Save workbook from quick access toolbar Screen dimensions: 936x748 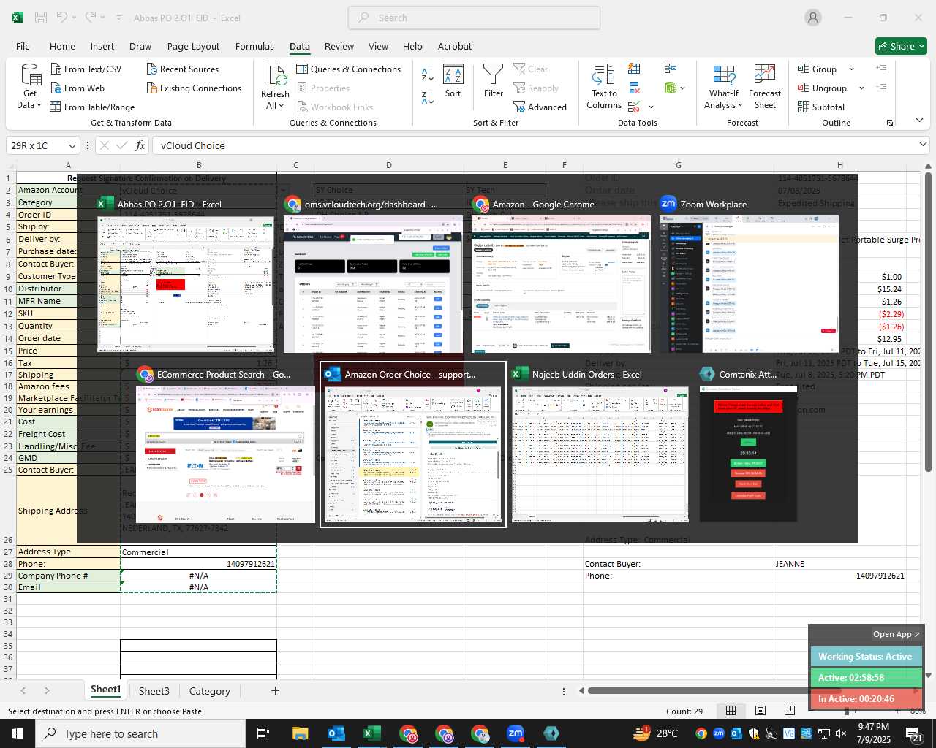[x=41, y=18]
